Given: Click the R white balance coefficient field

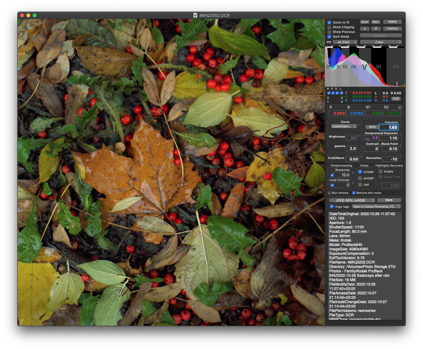Looking at the screenshot, I should tap(337, 113).
